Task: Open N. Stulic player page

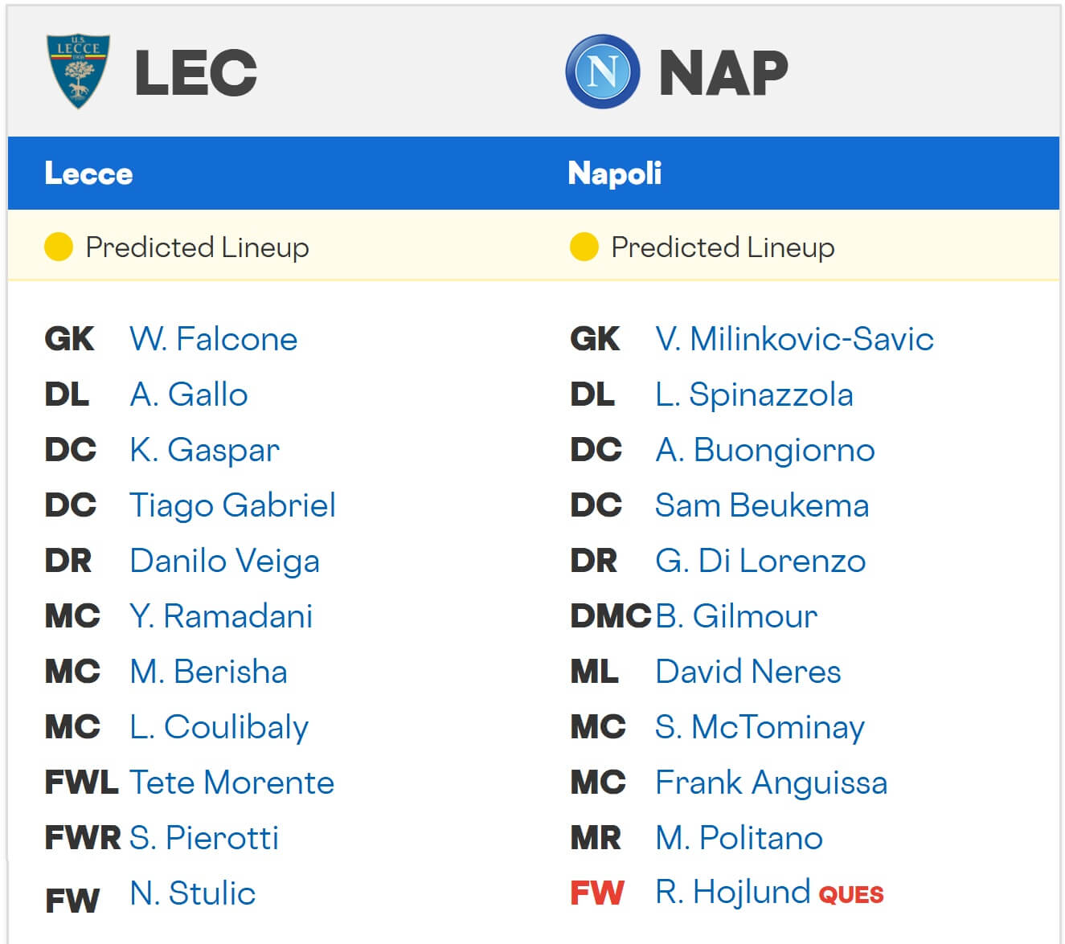Action: click(193, 893)
